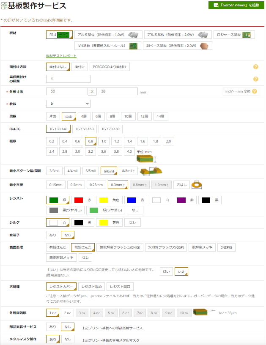The width and height of the screenshot is (266, 345).
Task: Open the 枚数 quantity dropdown
Action: (68, 104)
